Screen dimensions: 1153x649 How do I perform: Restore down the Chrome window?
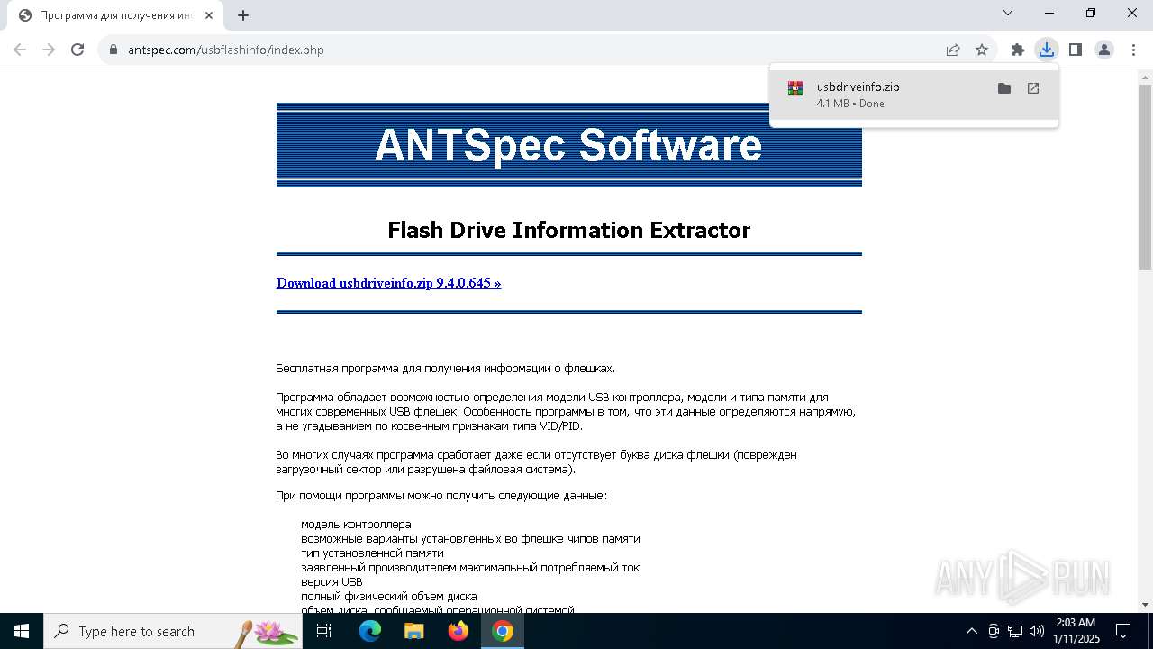(x=1091, y=13)
